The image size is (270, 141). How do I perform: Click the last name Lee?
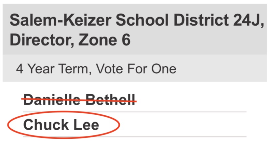[86, 125]
